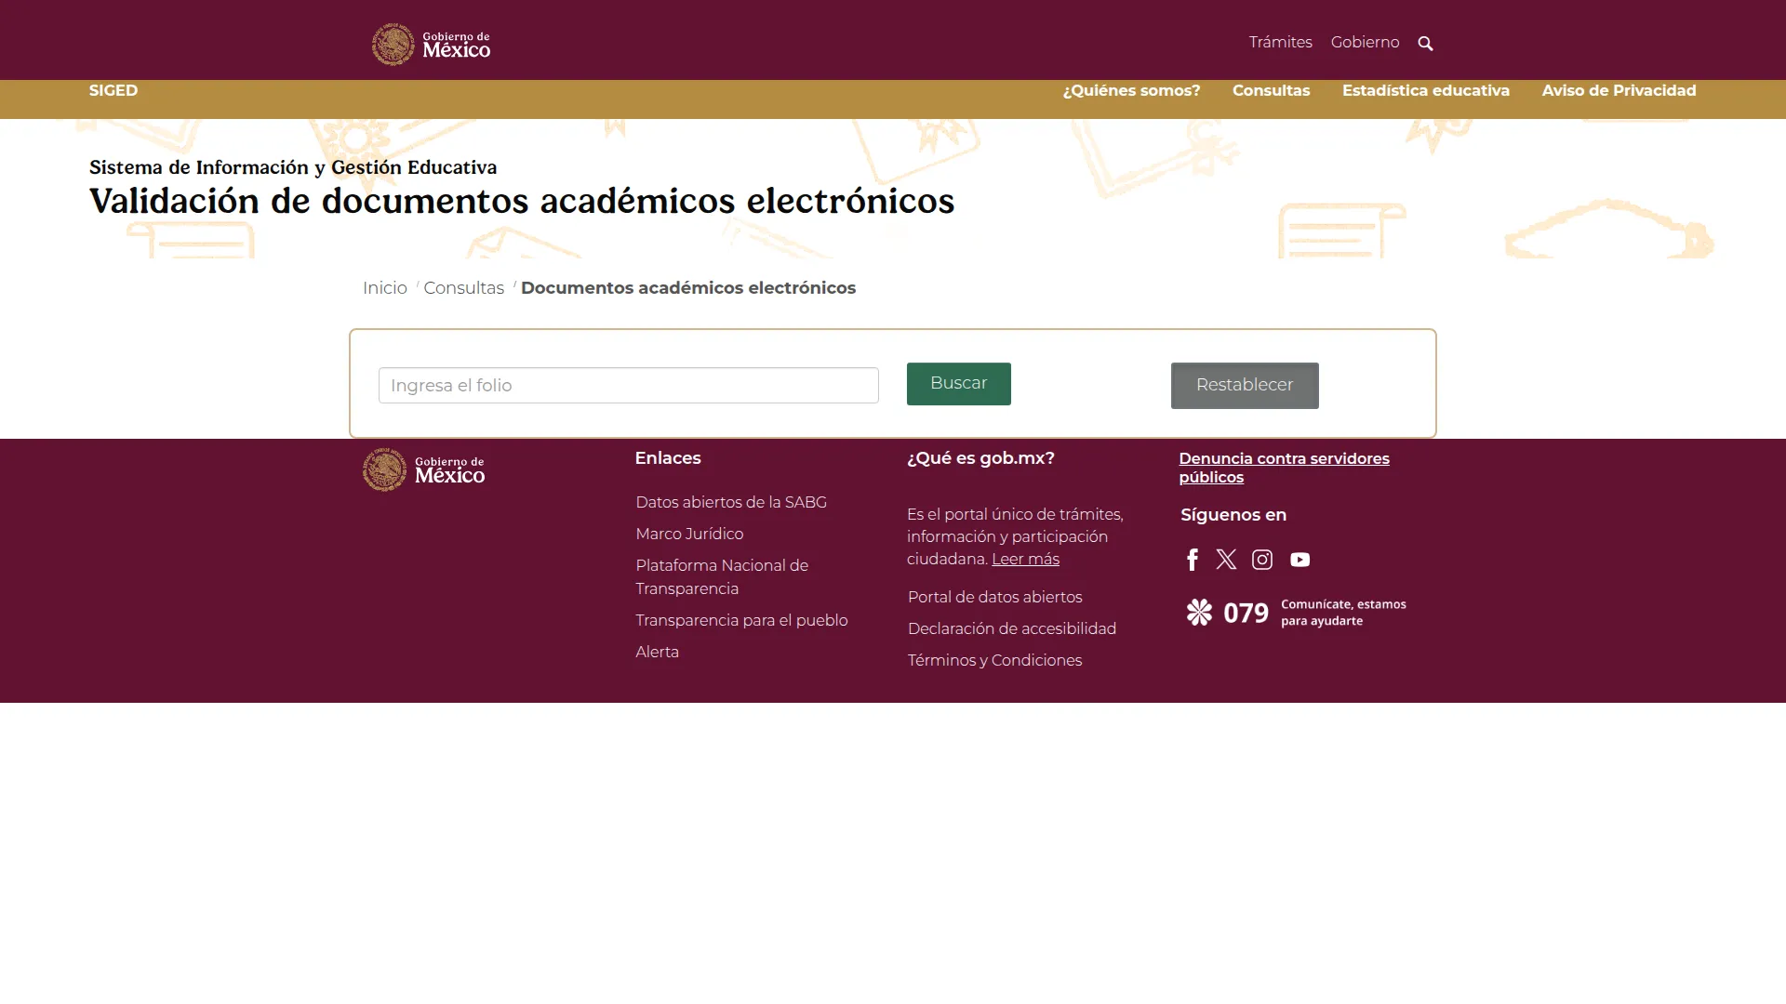Open the search magnifier icon in header
1786x1004 pixels.
click(x=1425, y=44)
